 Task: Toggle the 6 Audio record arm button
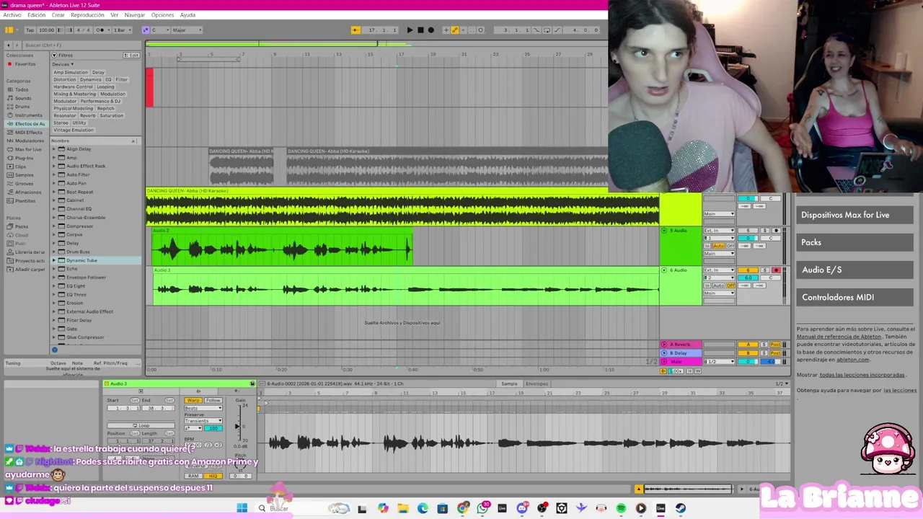tap(776, 270)
